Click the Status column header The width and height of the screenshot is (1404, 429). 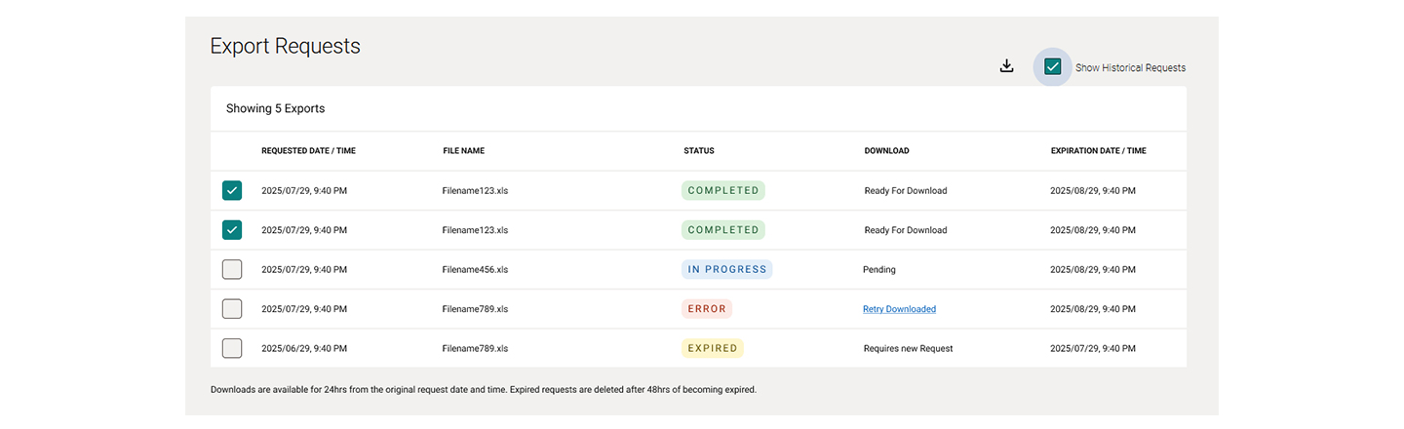[x=699, y=151]
